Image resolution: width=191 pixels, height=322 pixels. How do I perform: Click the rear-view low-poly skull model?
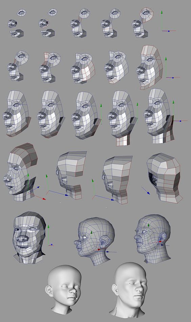pyautogui.click(x=164, y=178)
